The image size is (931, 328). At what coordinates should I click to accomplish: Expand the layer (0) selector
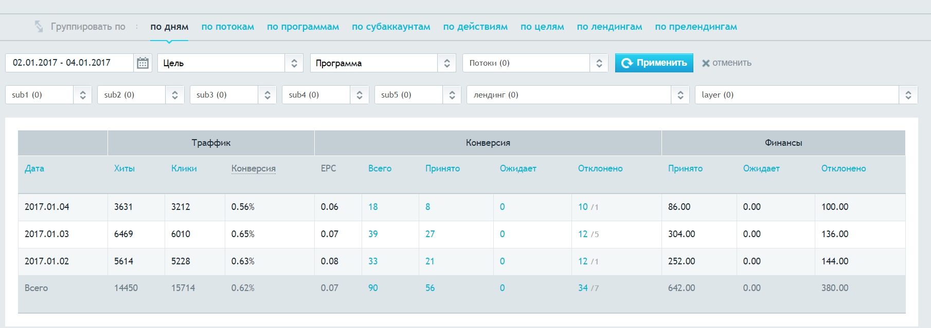click(807, 95)
